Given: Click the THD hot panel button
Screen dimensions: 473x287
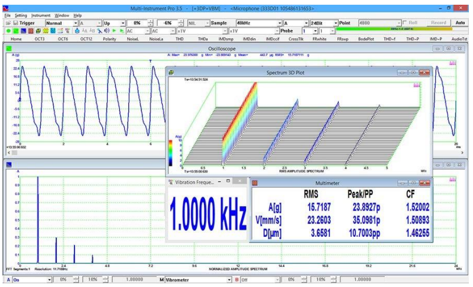Looking at the screenshot, I should pyautogui.click(x=179, y=38).
